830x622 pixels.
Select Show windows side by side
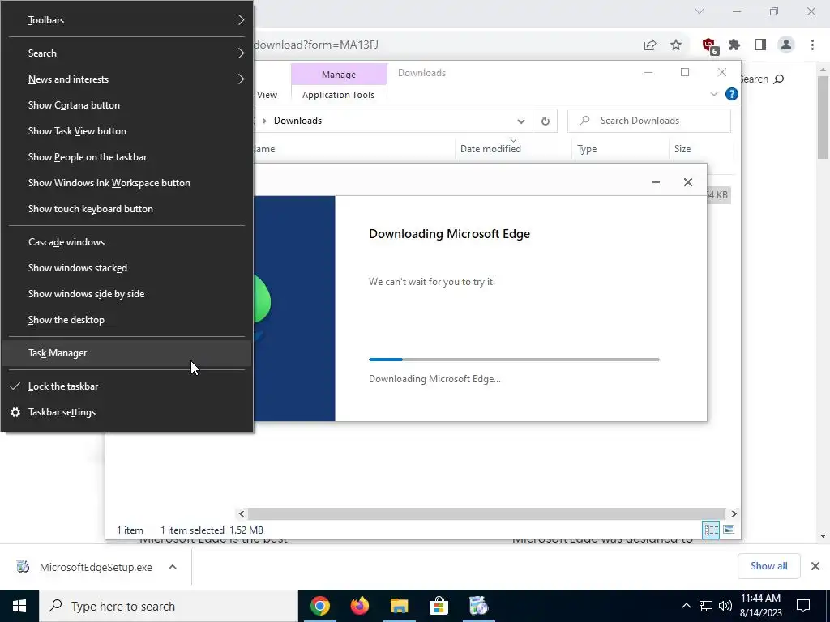coord(126,294)
